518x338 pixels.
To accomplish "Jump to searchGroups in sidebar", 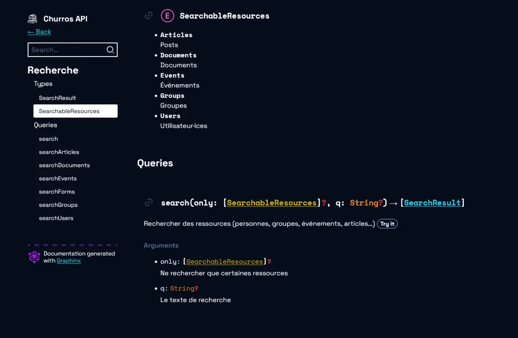I will coord(58,205).
